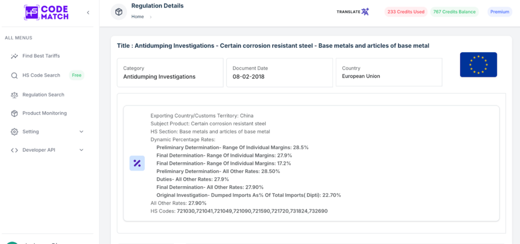Go to the Home breadcrumb link
Screen dimensions: 520x244
[x=138, y=17]
